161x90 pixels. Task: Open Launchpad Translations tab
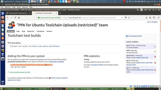click(40, 31)
